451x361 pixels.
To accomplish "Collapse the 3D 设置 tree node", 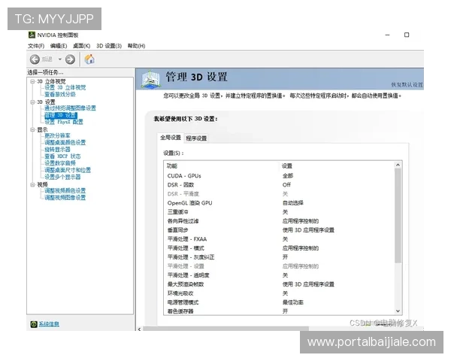I will [32, 102].
